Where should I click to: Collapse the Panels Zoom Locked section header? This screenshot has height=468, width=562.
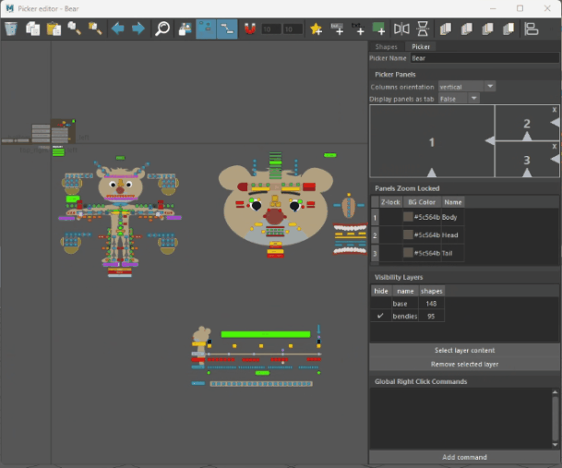pos(464,188)
